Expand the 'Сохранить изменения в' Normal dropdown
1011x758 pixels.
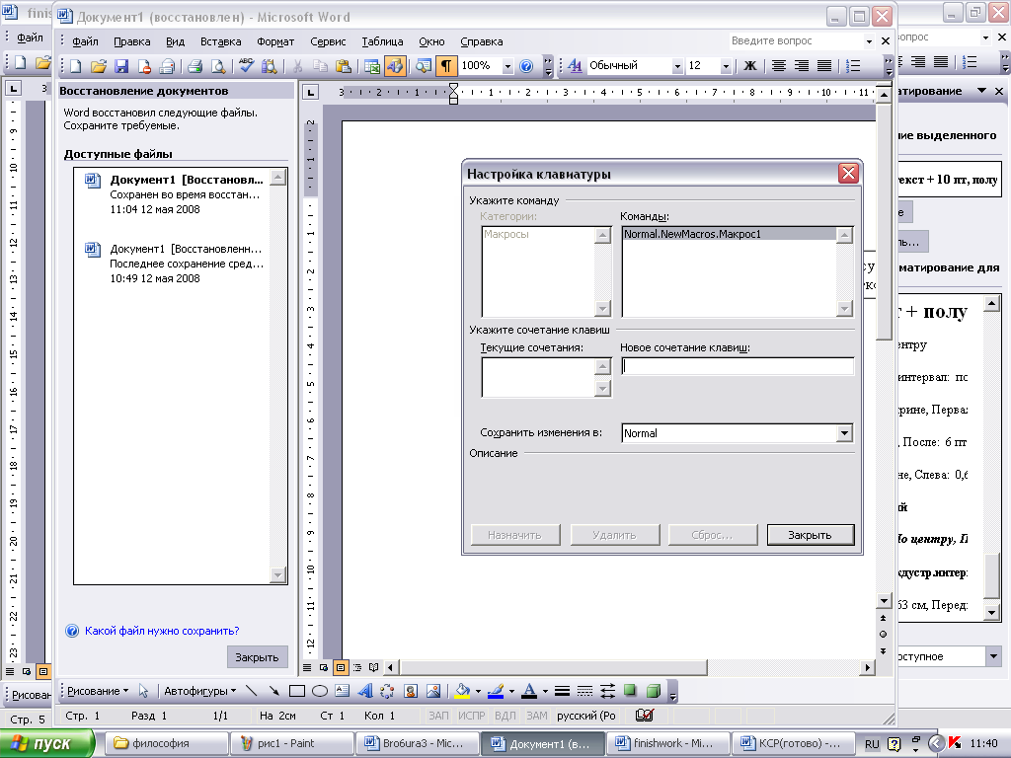coord(844,433)
